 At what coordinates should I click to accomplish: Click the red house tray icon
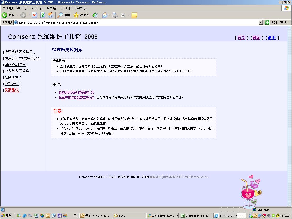(264, 216)
